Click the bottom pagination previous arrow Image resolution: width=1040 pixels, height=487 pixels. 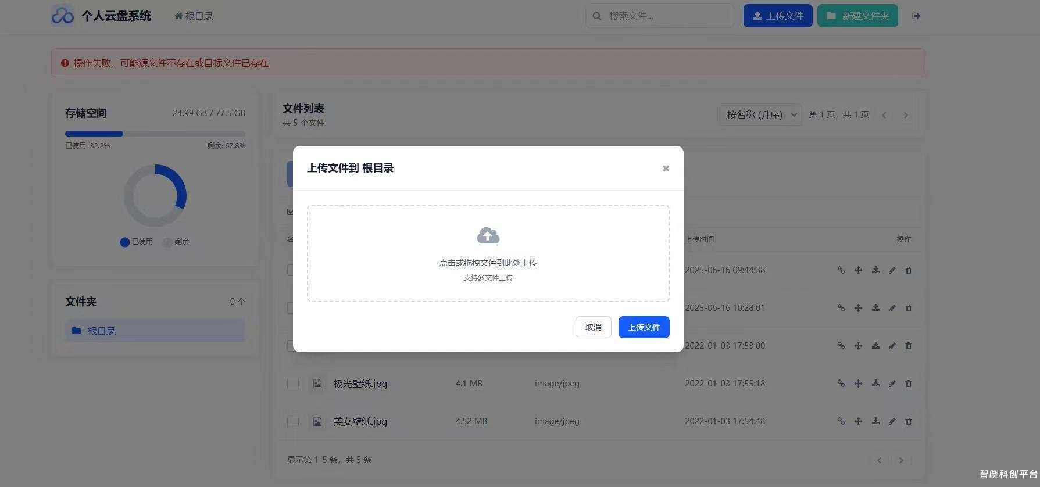[879, 460]
